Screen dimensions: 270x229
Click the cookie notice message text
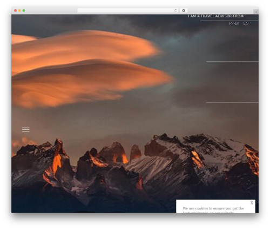click(213, 210)
